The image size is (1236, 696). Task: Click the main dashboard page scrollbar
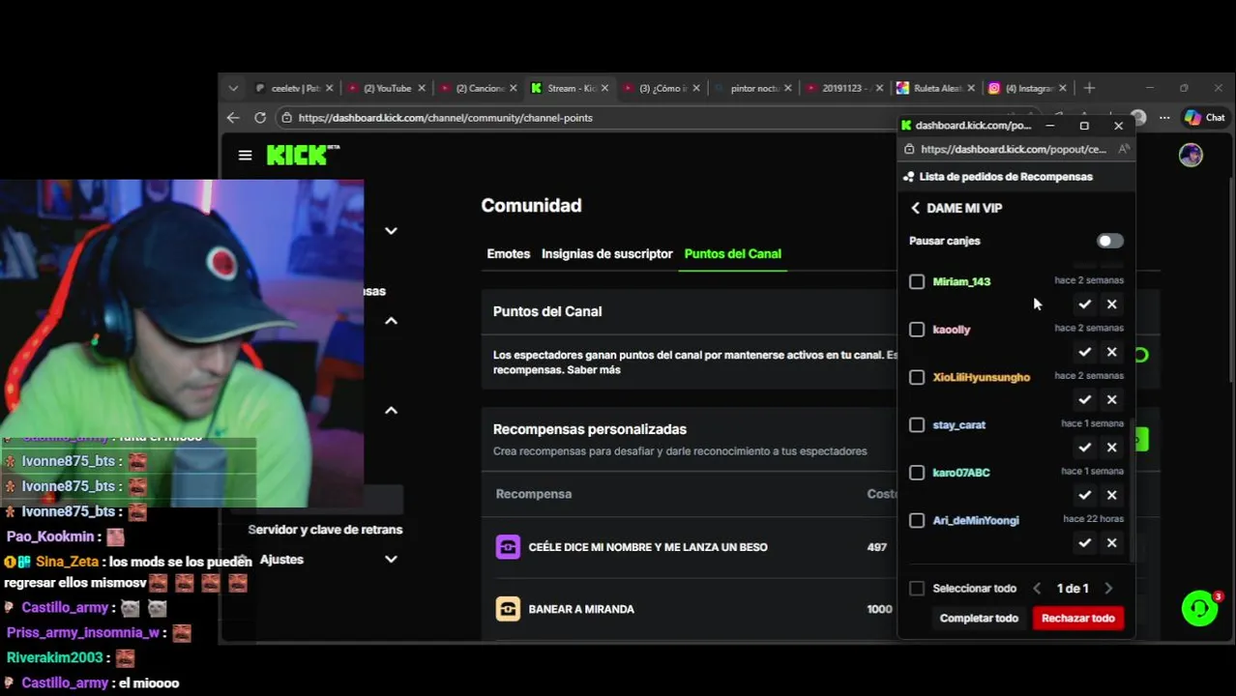click(1230, 280)
